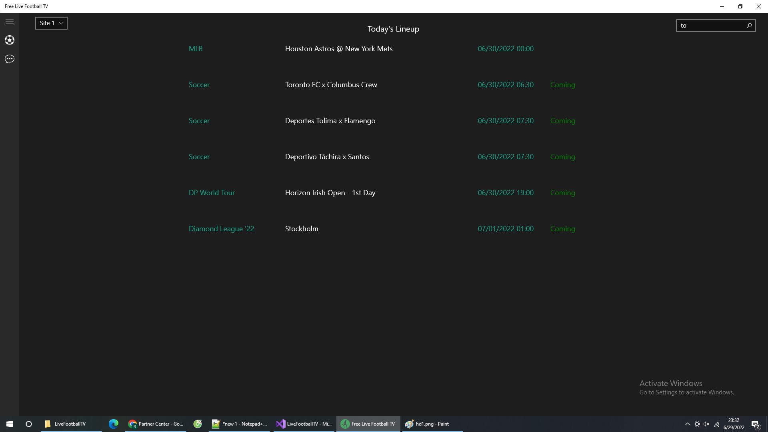Click the search input field
The width and height of the screenshot is (768, 432).
(x=710, y=26)
